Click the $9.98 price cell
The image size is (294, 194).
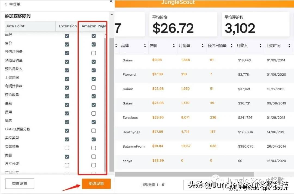[157, 60]
